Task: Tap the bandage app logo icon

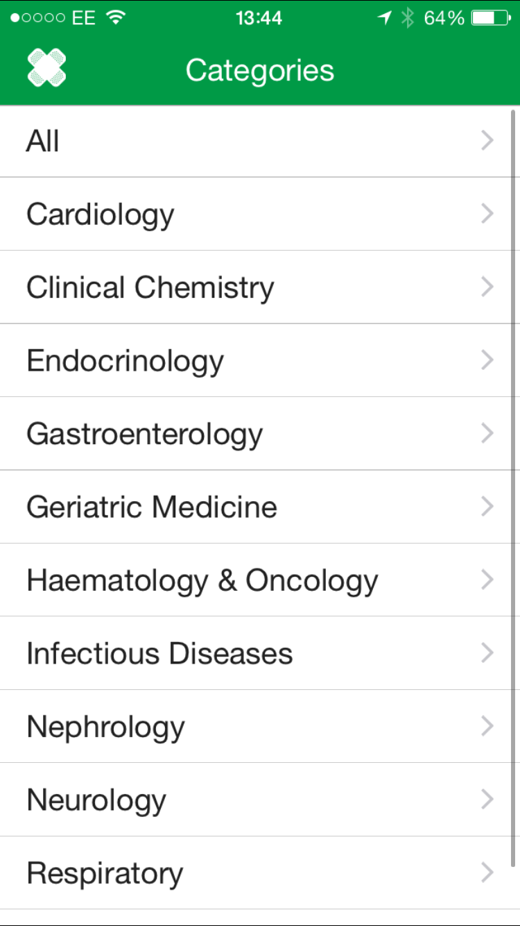Action: coord(46,69)
